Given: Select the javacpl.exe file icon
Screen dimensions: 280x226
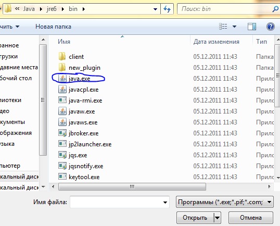Looking at the screenshot, I should coord(62,90).
